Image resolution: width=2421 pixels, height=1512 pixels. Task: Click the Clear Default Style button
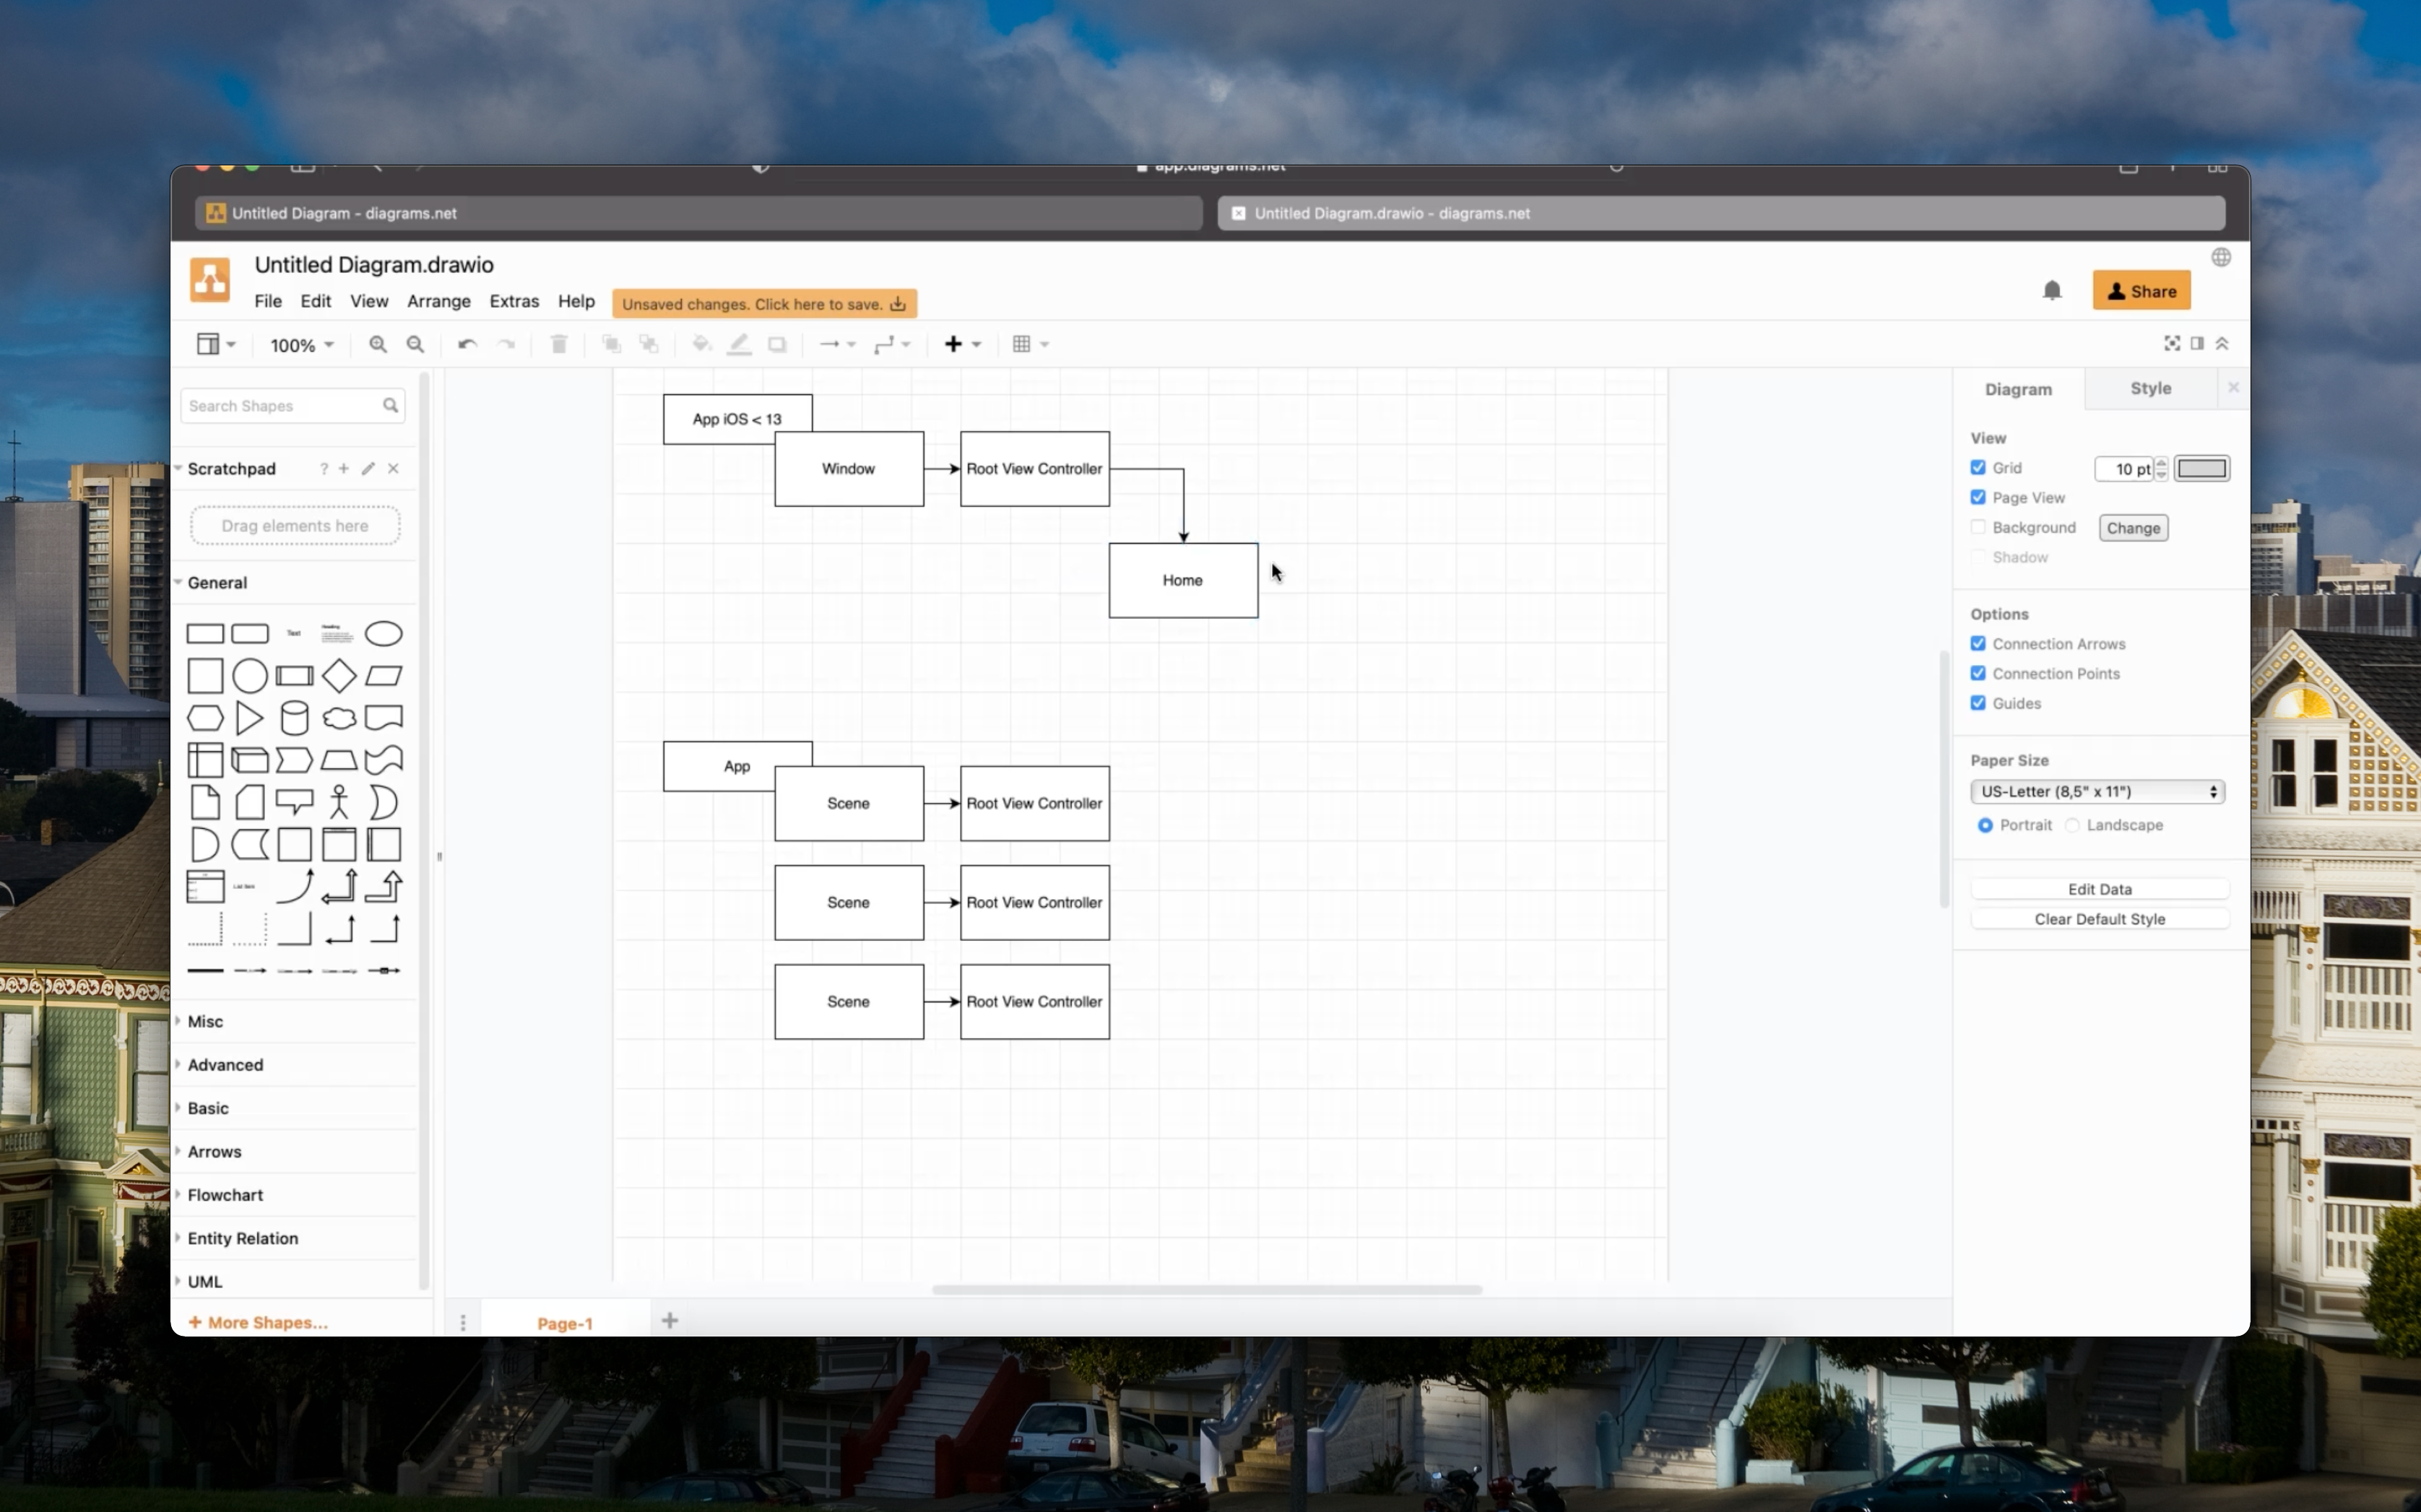point(2099,919)
